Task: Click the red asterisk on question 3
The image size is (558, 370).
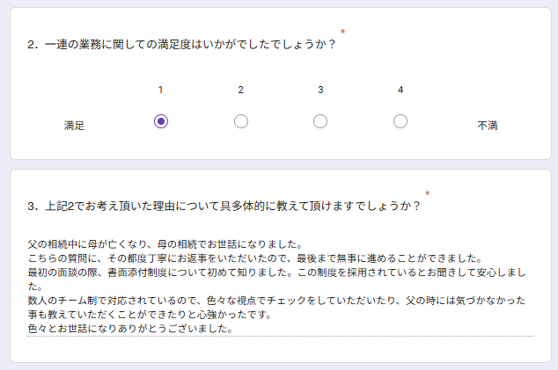Action: coord(427,194)
